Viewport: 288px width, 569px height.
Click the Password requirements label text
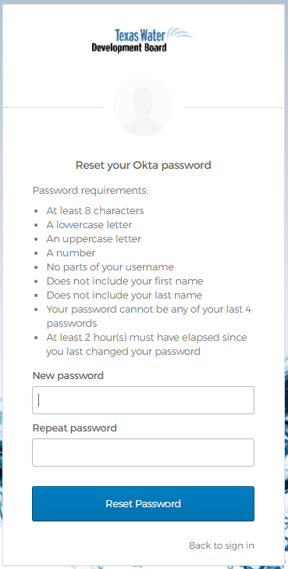[x=91, y=191]
